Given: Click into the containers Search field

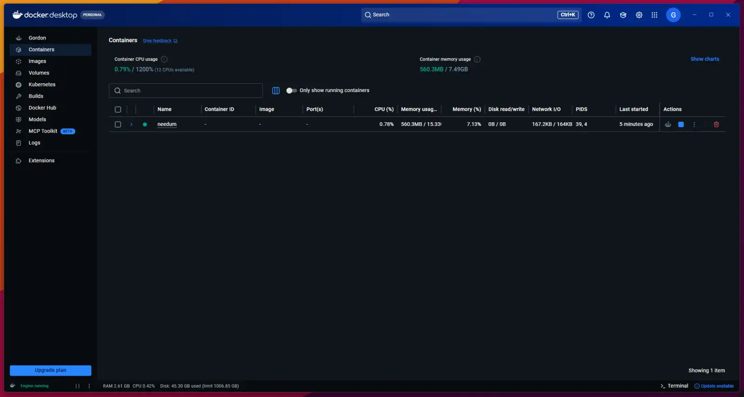Looking at the screenshot, I should (x=186, y=91).
